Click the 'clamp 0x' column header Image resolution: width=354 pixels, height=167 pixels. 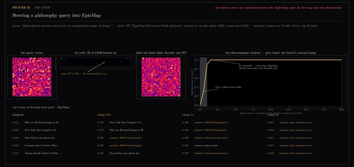[x=18, y=115]
